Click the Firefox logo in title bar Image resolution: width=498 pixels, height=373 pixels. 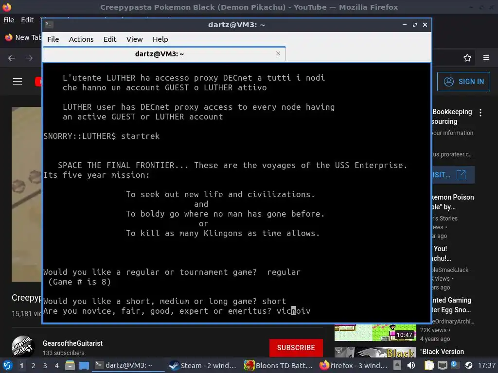click(6, 7)
